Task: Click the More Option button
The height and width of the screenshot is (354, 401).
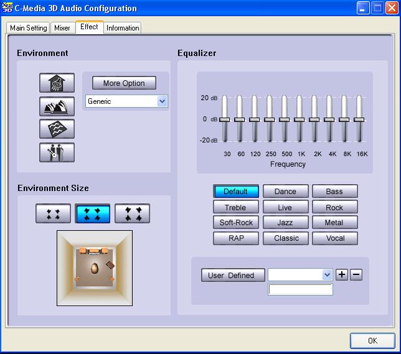Action: coord(124,83)
